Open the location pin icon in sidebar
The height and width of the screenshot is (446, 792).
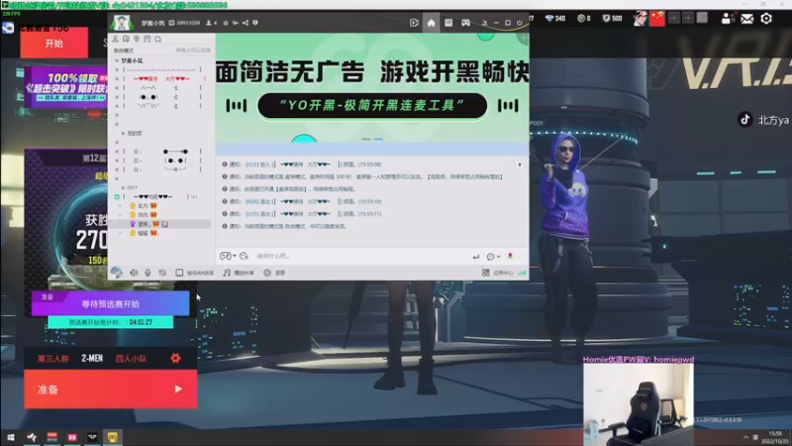[x=137, y=39]
